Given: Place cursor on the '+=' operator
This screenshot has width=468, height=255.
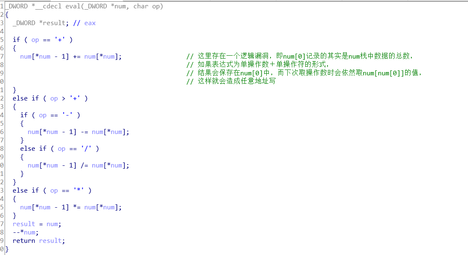Looking at the screenshot, I should (77, 57).
